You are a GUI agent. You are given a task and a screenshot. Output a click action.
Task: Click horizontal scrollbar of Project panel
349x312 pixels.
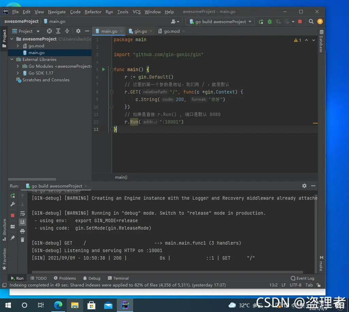click(32, 179)
